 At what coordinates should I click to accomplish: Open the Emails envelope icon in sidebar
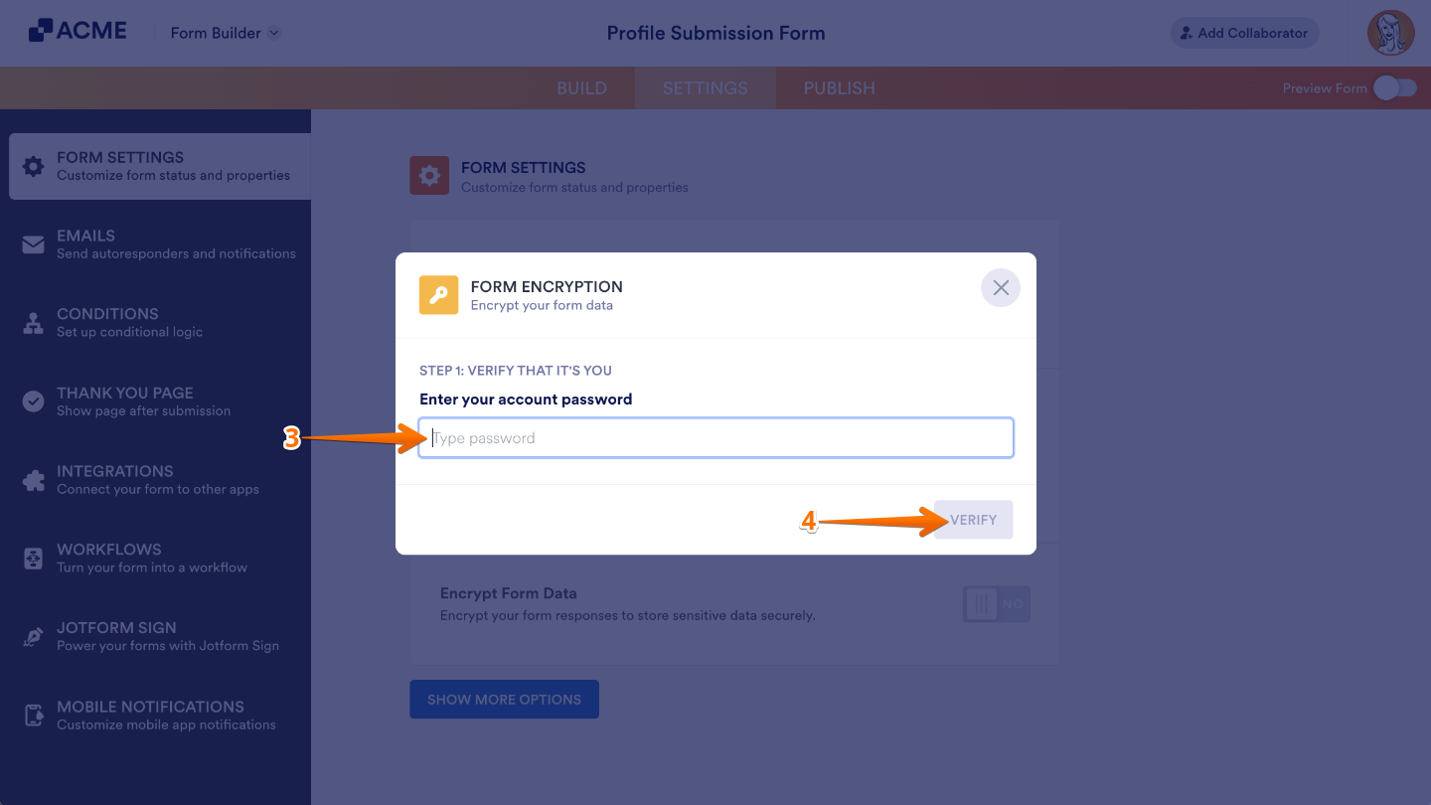(35, 243)
